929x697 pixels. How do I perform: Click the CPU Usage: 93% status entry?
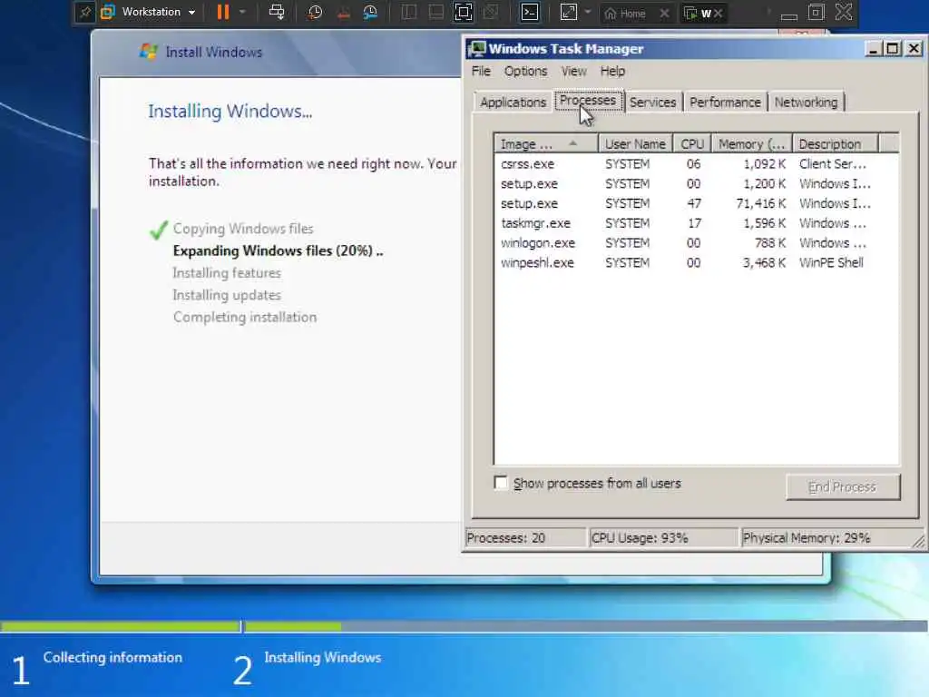pyautogui.click(x=664, y=537)
